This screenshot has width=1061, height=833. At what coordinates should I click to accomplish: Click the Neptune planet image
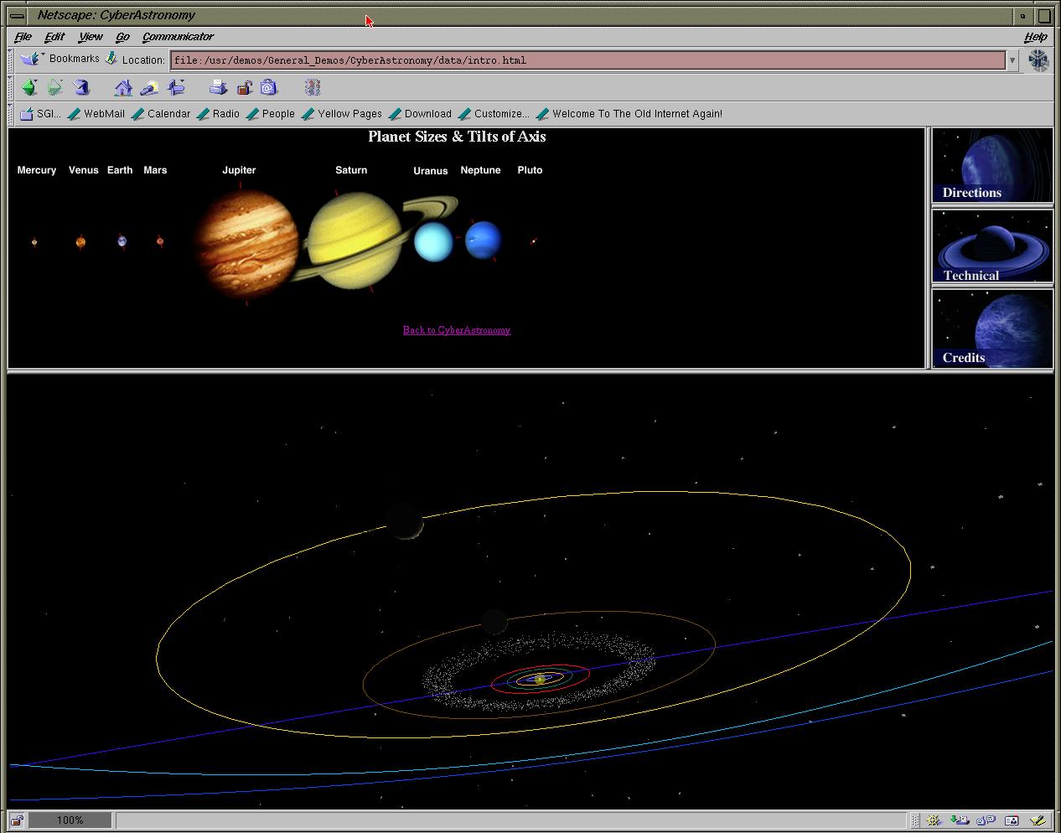pyautogui.click(x=483, y=240)
